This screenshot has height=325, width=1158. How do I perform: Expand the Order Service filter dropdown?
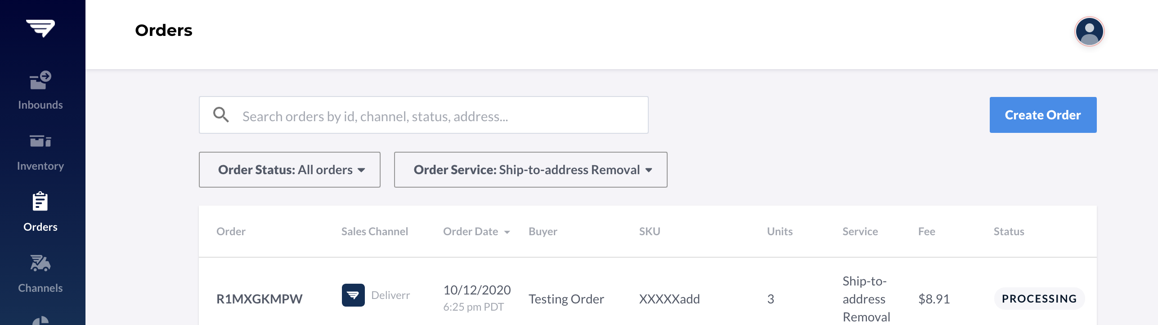pyautogui.click(x=531, y=170)
